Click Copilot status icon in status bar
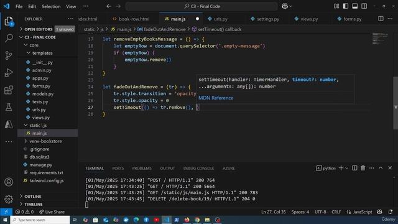398x224 pixels. pos(380,212)
